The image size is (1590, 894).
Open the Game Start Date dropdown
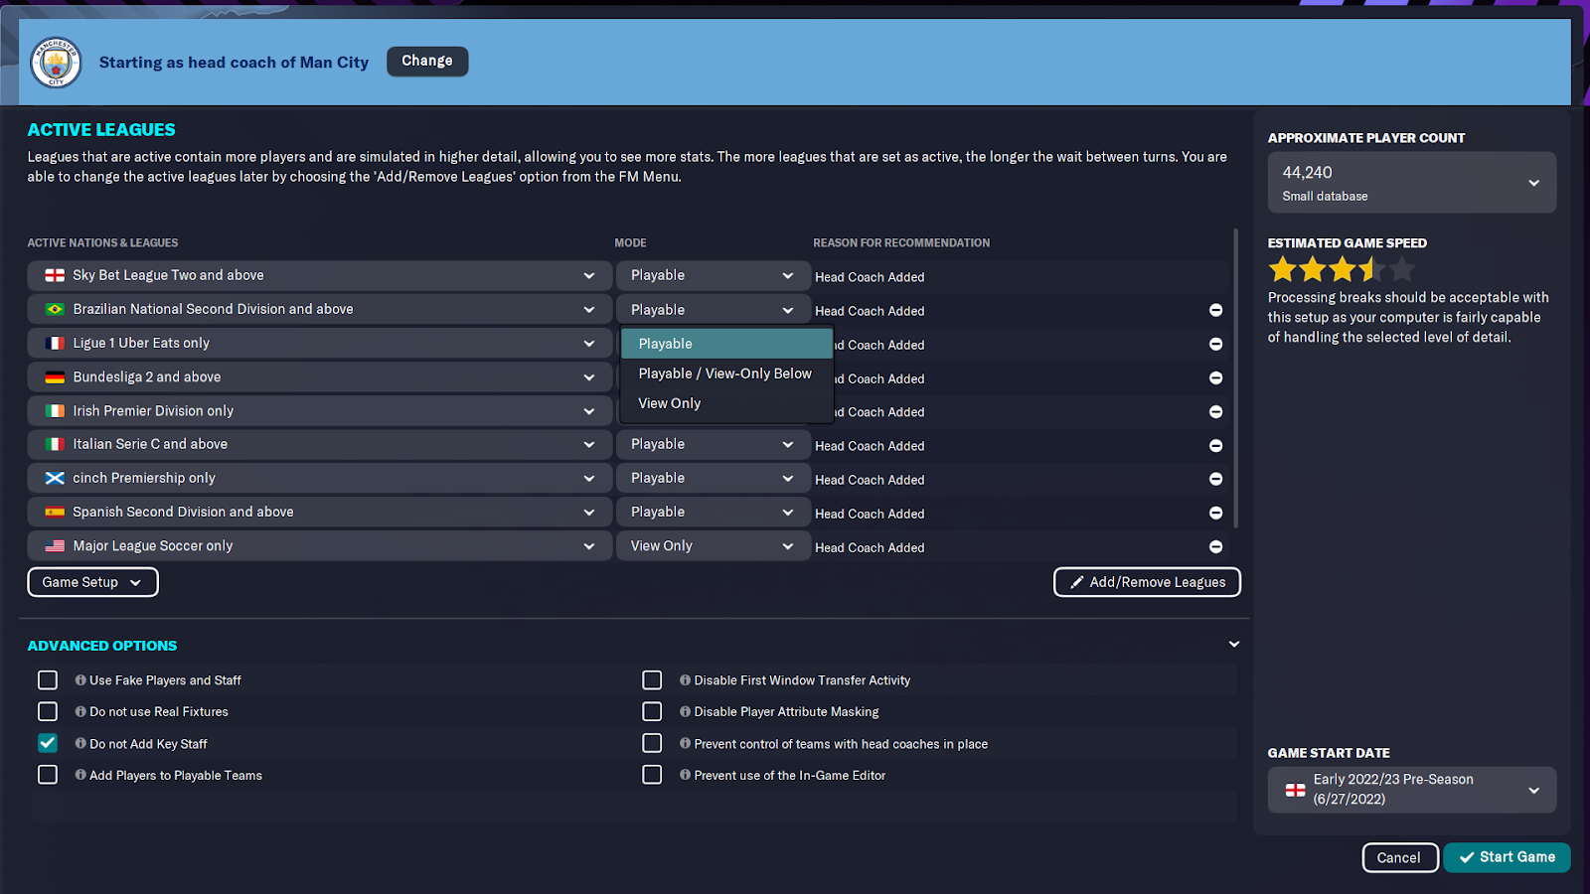pyautogui.click(x=1411, y=790)
